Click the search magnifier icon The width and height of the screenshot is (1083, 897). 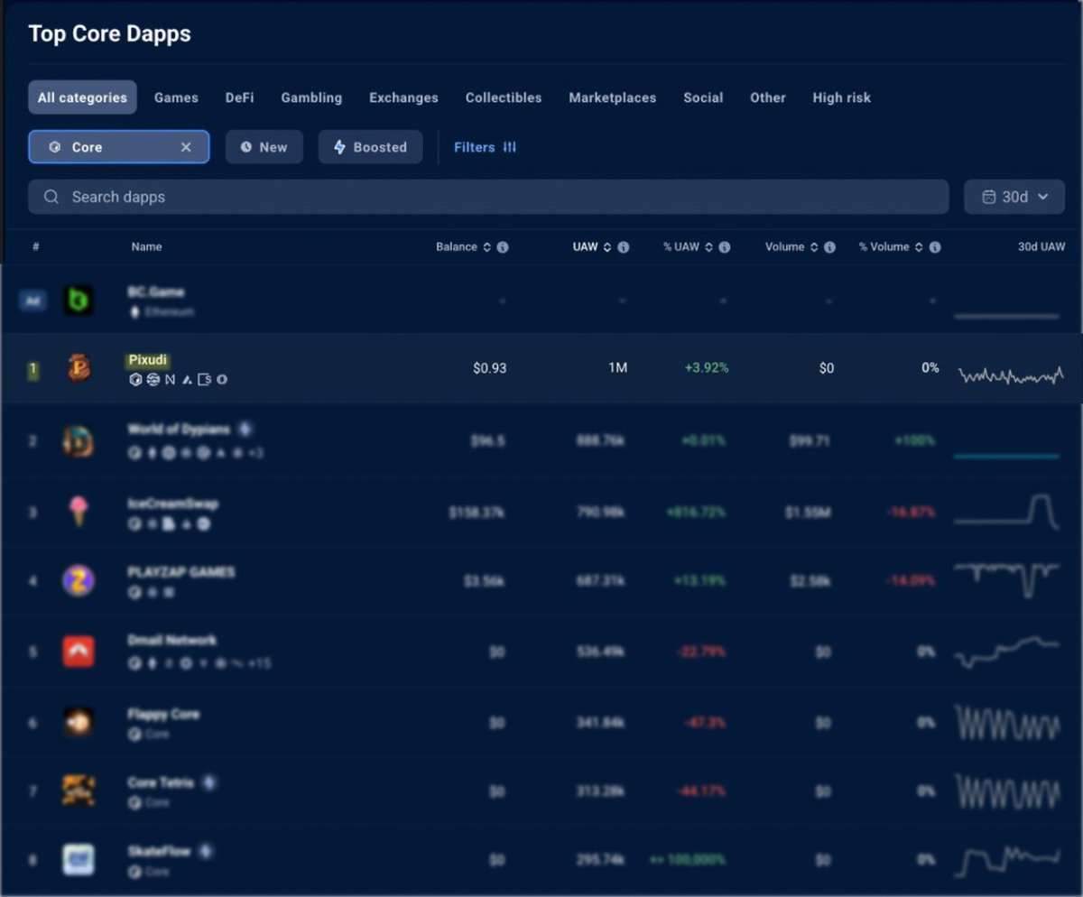click(51, 197)
